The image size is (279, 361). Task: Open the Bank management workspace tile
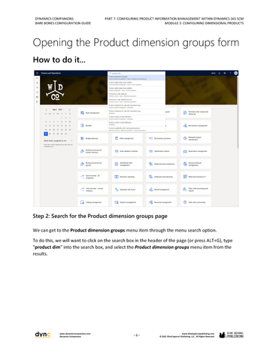[92, 113]
